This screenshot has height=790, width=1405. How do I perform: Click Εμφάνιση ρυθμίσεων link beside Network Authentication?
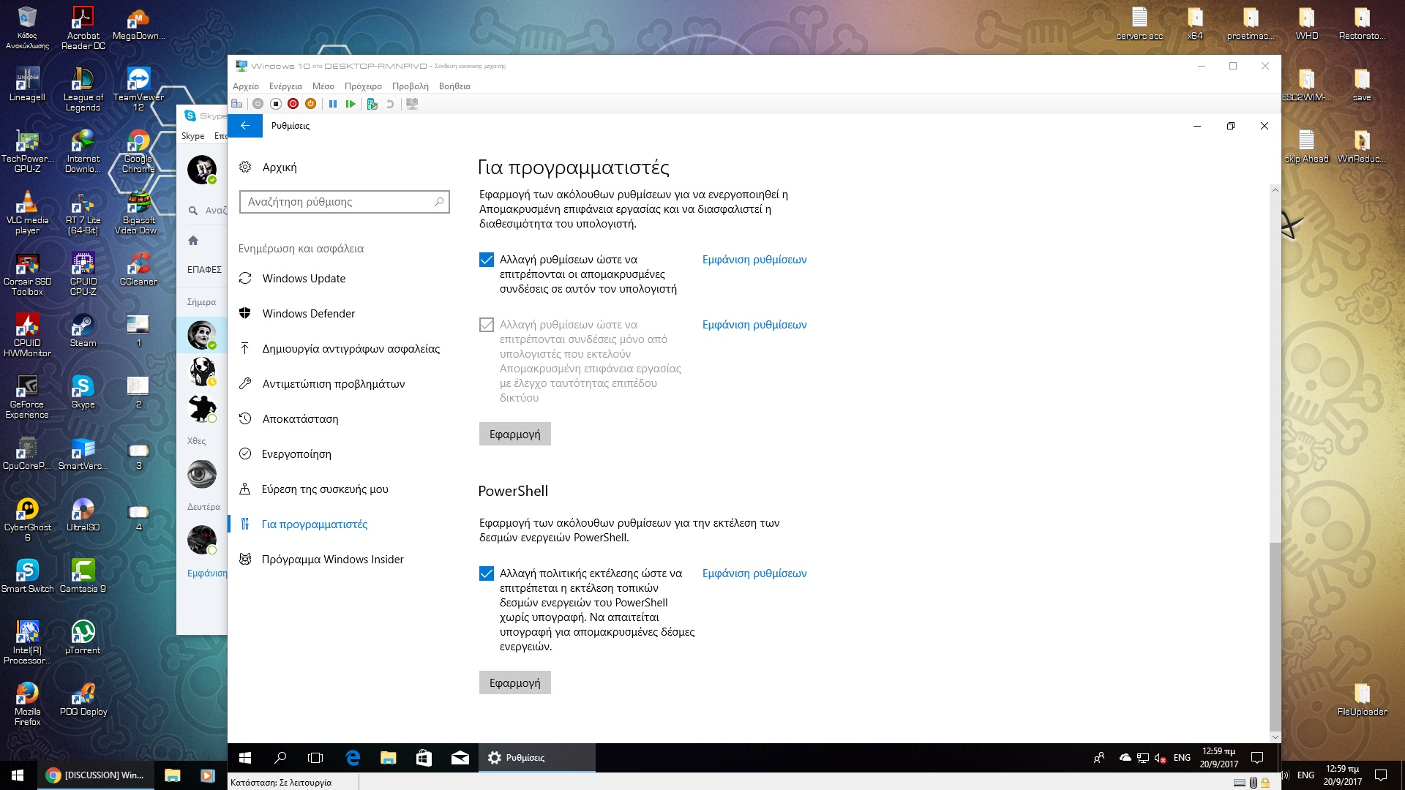[754, 325]
